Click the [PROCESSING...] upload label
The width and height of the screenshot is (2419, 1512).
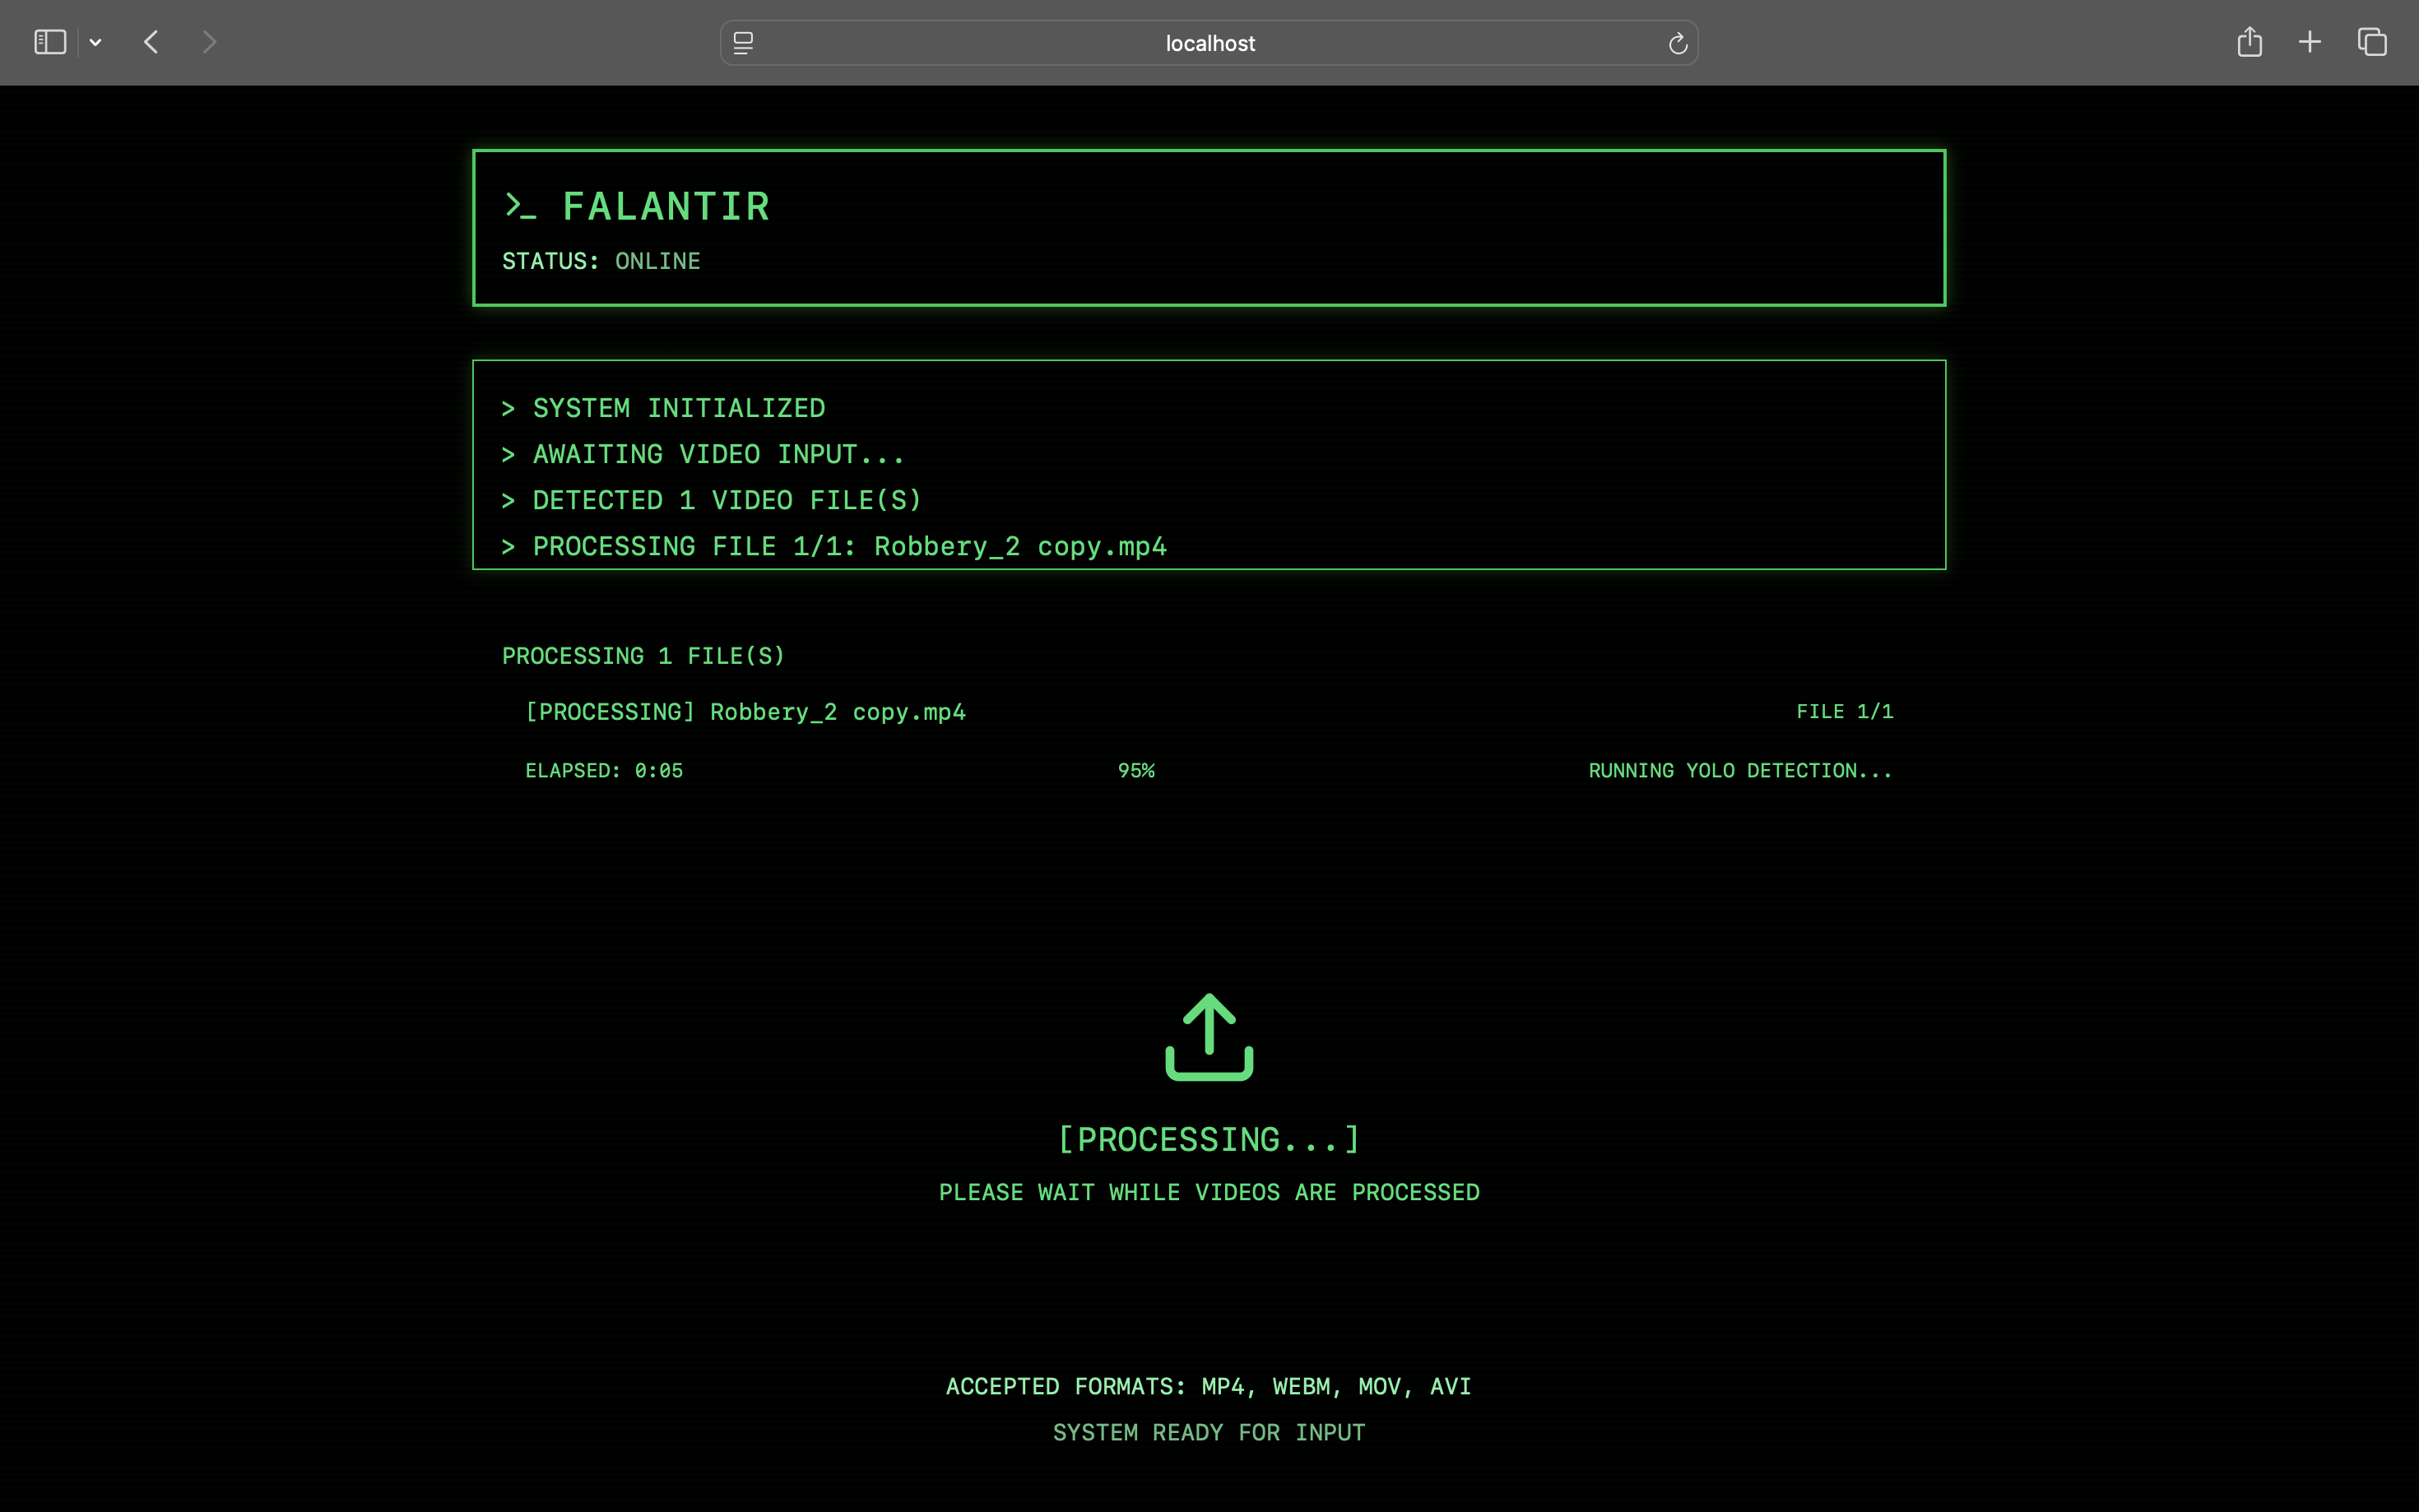1209,1139
